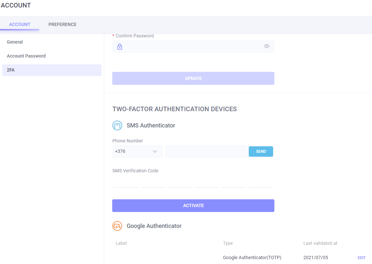This screenshot has height=264, width=372.
Task: Click the Google Authenticator GA icon
Action: click(x=117, y=226)
